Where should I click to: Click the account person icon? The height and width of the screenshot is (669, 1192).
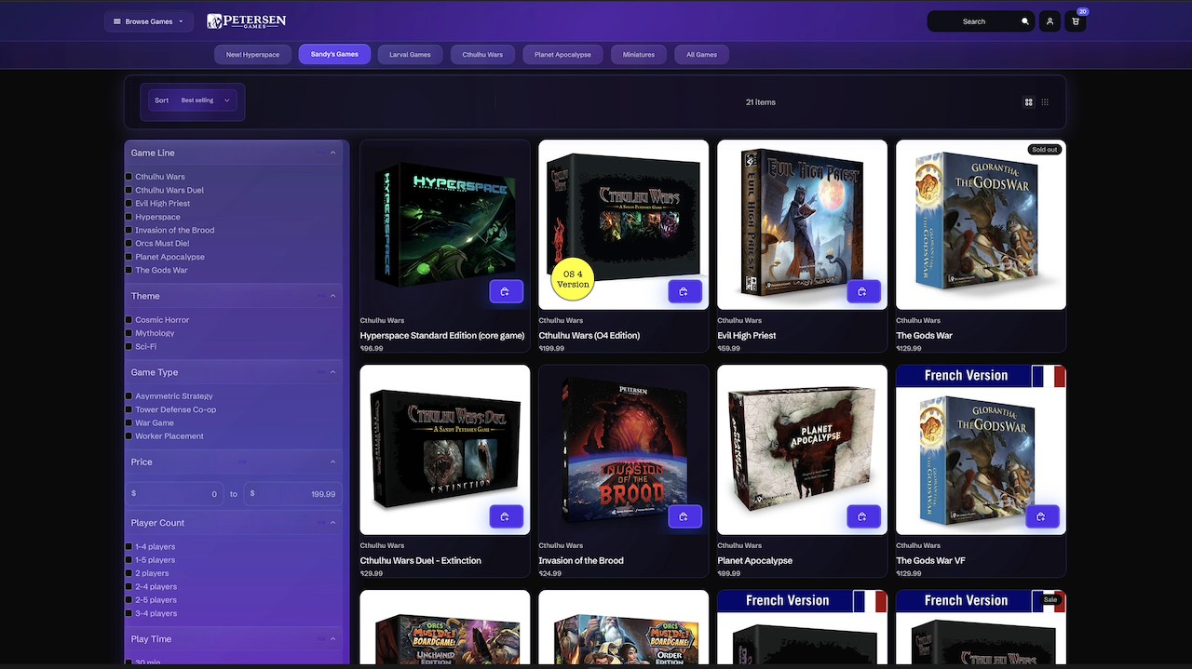pos(1050,20)
